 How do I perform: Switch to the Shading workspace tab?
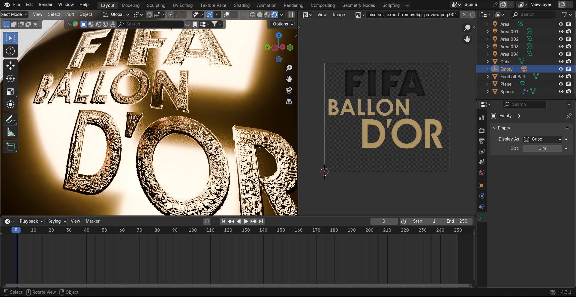242,5
